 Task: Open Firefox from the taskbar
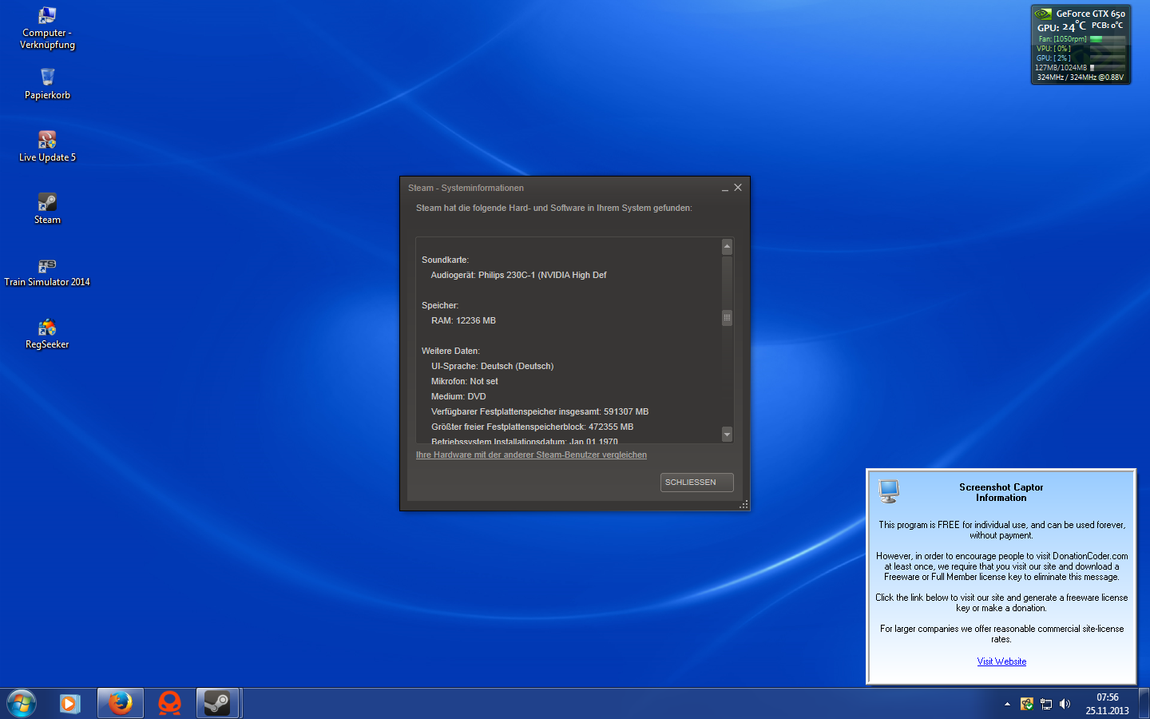pyautogui.click(x=121, y=703)
